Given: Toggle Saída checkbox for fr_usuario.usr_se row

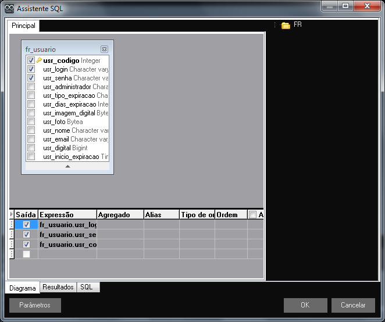Looking at the screenshot, I should click(x=26, y=234).
